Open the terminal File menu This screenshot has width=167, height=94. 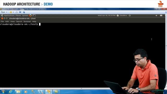pos(2,21)
